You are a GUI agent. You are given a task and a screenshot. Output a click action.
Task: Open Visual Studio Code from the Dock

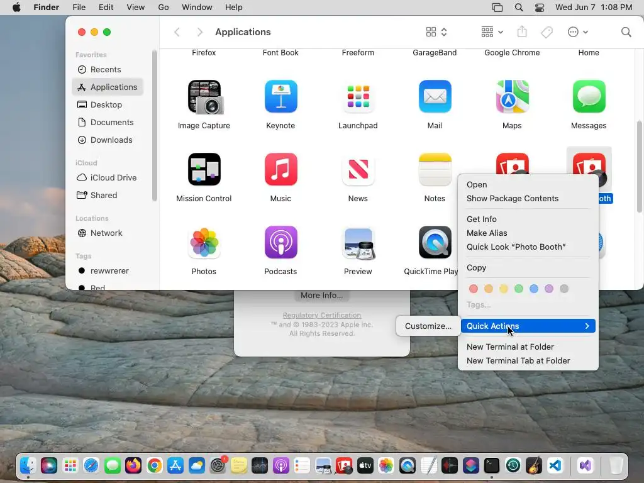point(555,465)
